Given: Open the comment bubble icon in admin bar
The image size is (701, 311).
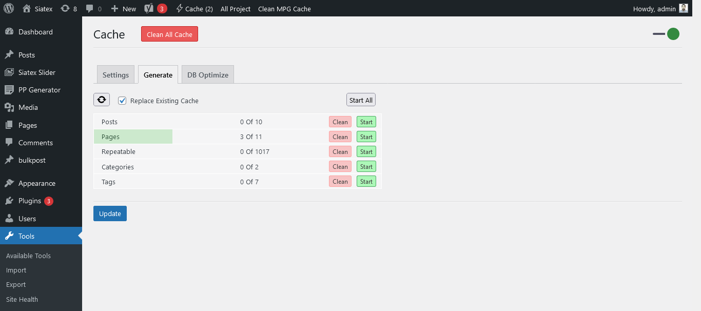Looking at the screenshot, I should pos(91,8).
